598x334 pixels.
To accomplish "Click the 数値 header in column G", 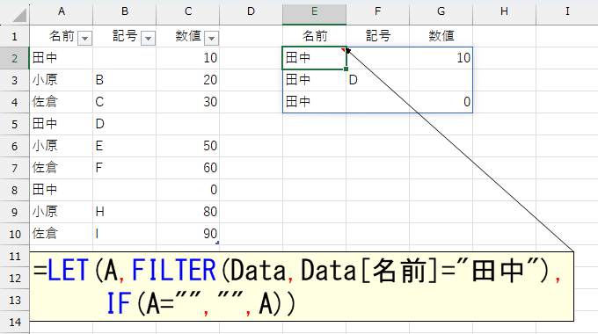I will [441, 36].
